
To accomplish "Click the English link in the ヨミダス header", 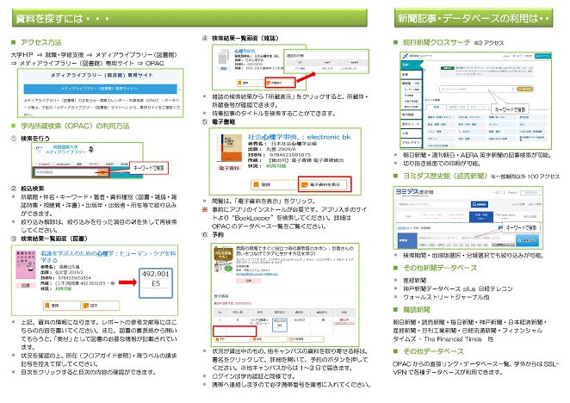I will [511, 192].
